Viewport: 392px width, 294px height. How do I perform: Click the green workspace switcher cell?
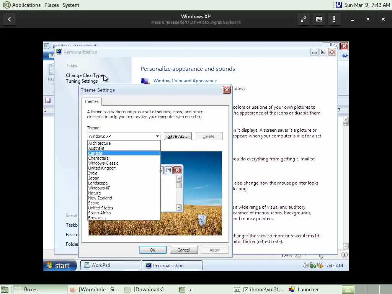(348, 289)
